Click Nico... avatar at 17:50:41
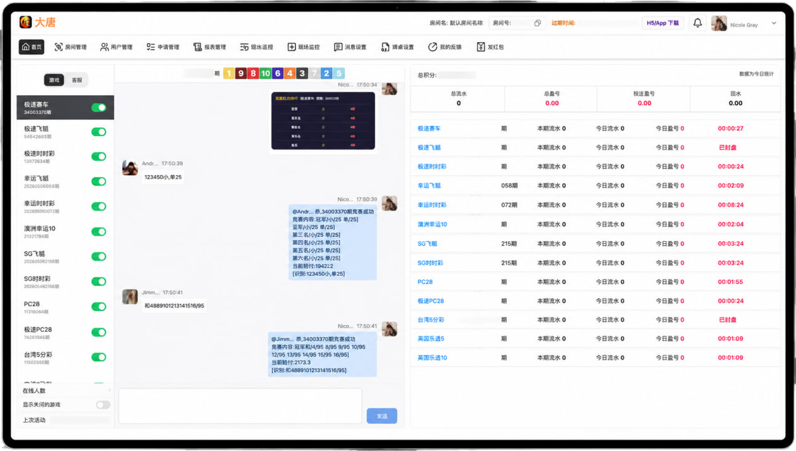796x451 pixels. coord(389,329)
